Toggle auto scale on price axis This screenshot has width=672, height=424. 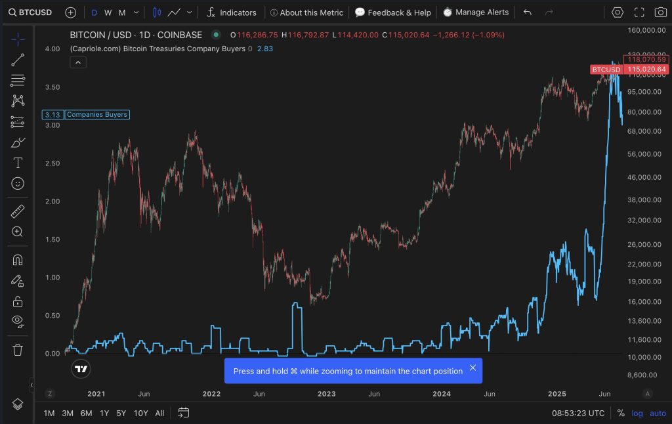(658, 413)
